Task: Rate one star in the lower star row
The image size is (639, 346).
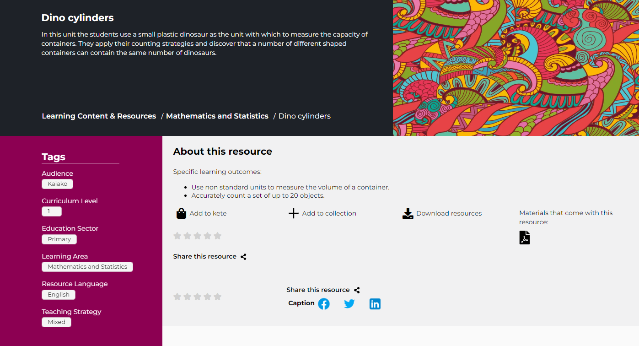Action: (177, 297)
